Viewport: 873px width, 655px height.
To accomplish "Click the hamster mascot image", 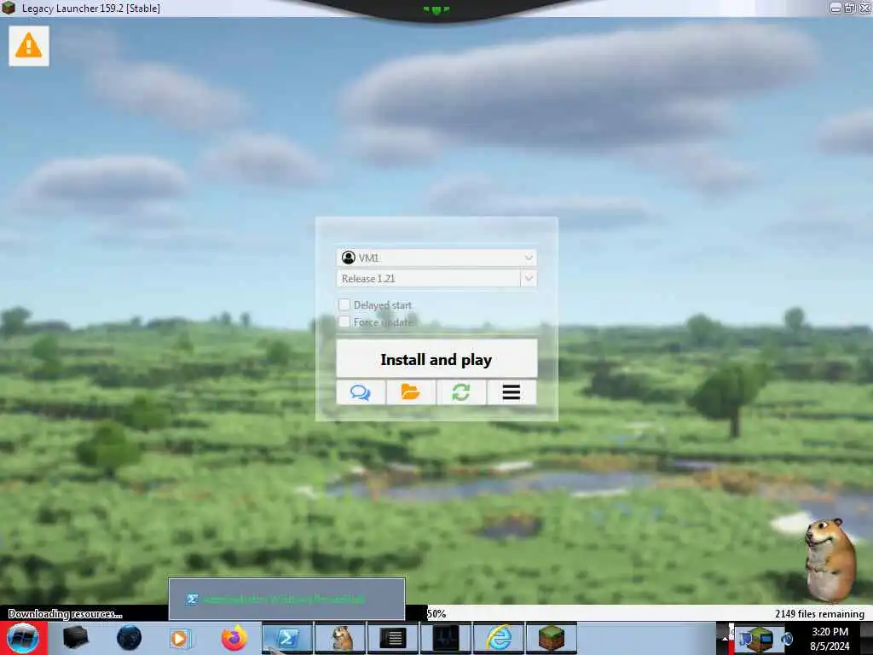I will coord(831,560).
